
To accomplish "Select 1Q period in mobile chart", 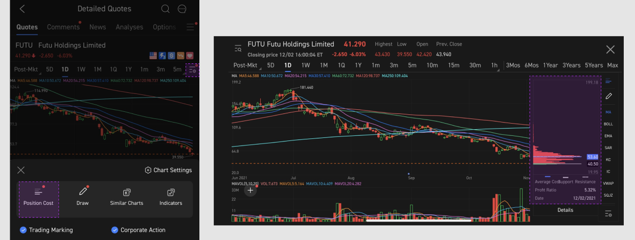I will tap(113, 69).
